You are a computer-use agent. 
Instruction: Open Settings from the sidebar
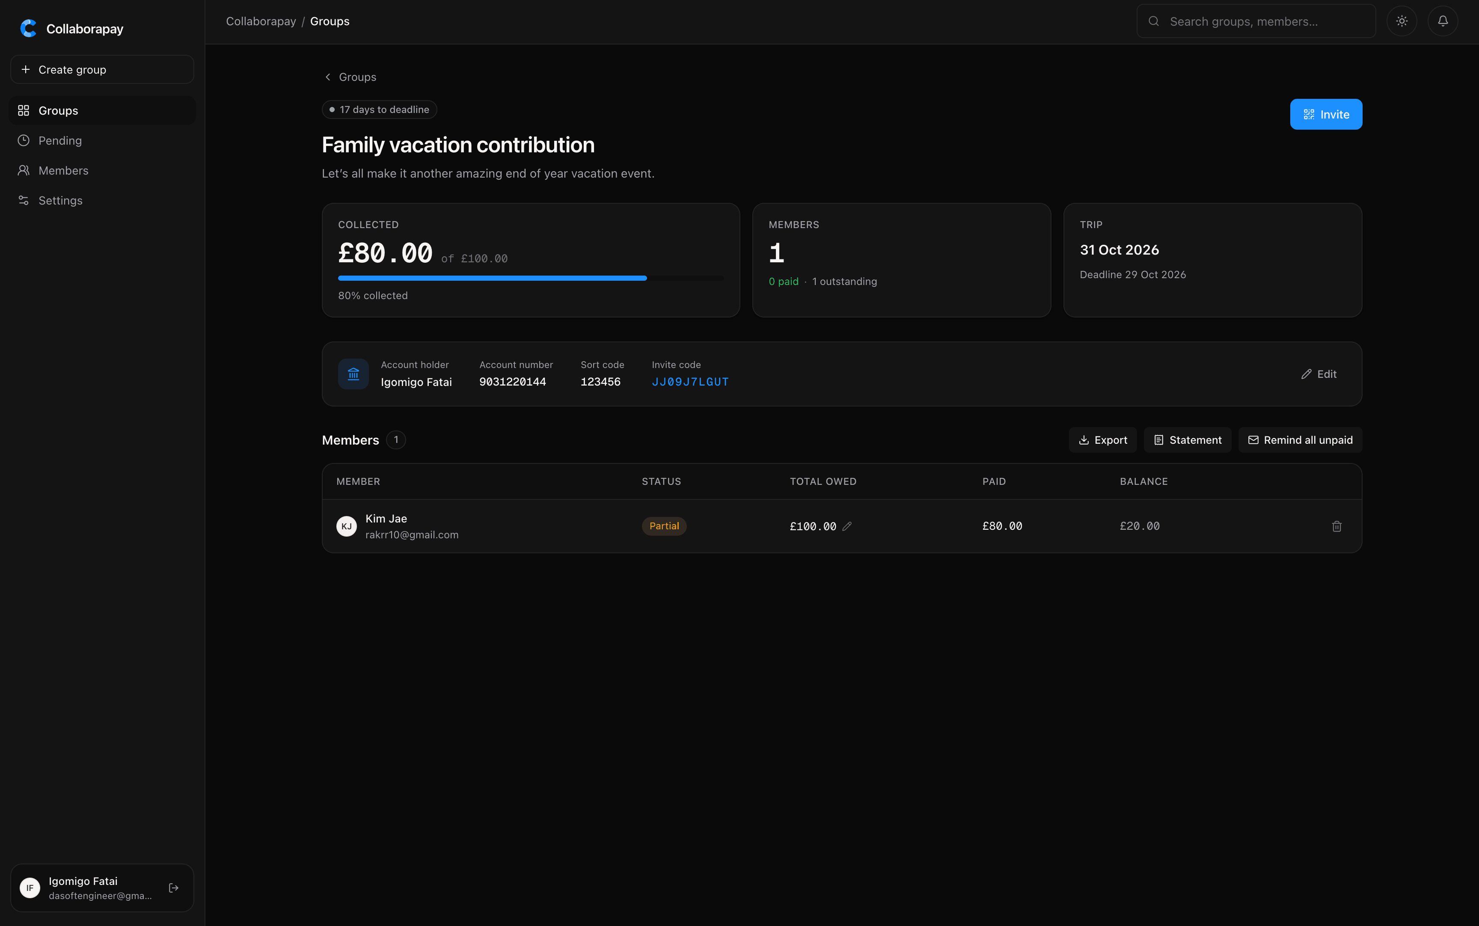pos(102,201)
